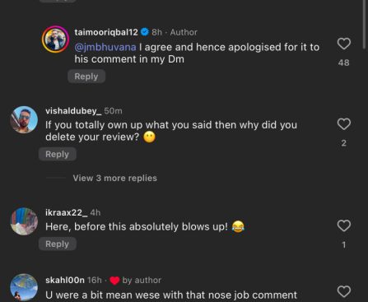The image size is (368, 302).
Task: Open the blue verified badge beside taimooriqbal12
Action: point(145,32)
